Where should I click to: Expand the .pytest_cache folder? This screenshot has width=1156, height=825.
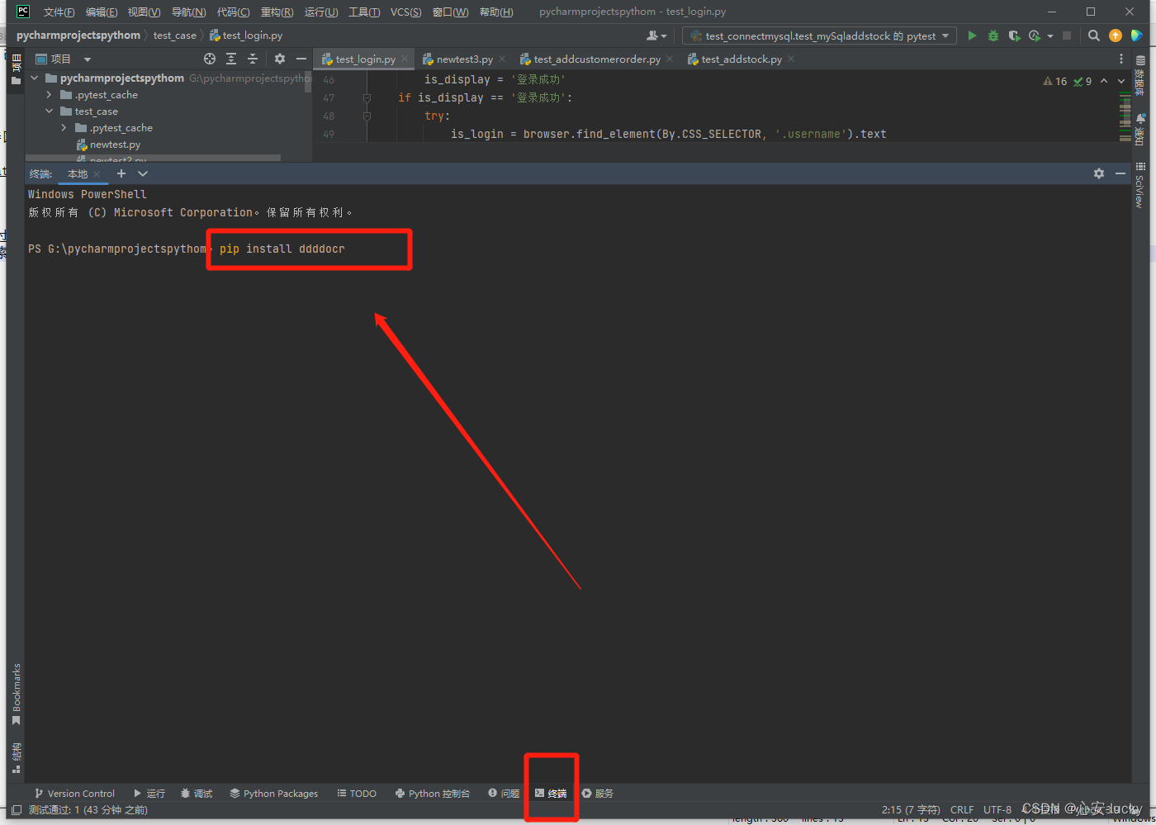pyautogui.click(x=48, y=94)
